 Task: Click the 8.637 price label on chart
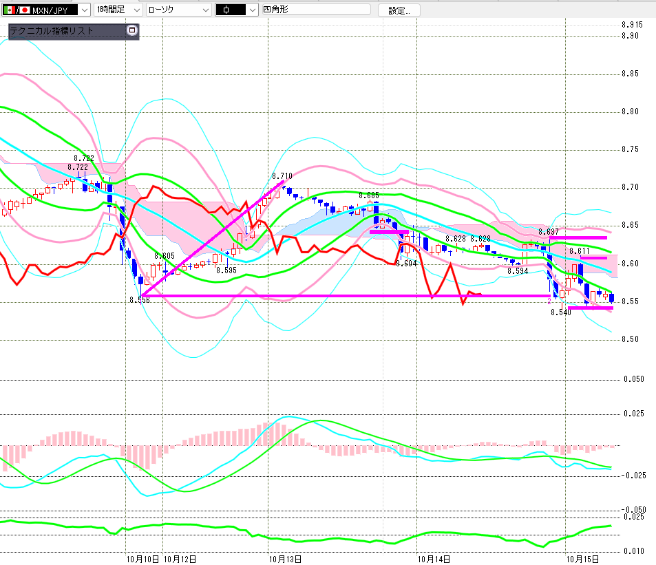(x=549, y=232)
